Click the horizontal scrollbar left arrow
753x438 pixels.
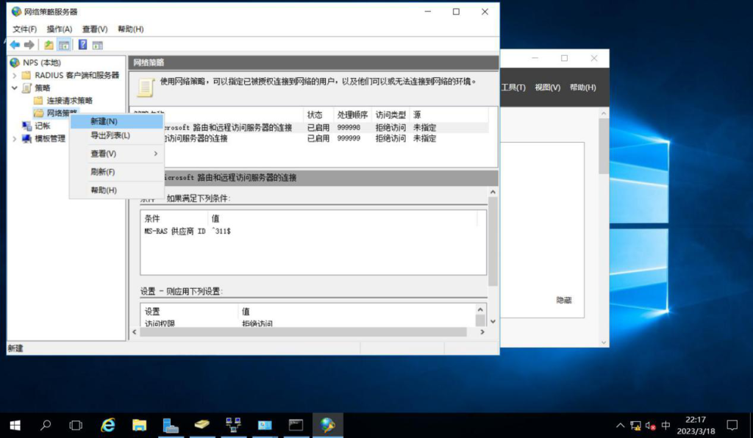(x=135, y=332)
